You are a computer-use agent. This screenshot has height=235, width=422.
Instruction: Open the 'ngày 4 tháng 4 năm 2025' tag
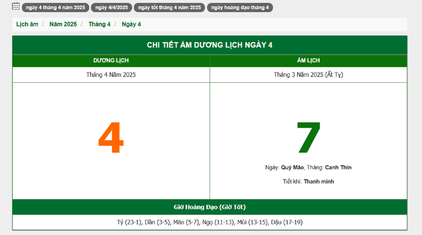coord(55,8)
